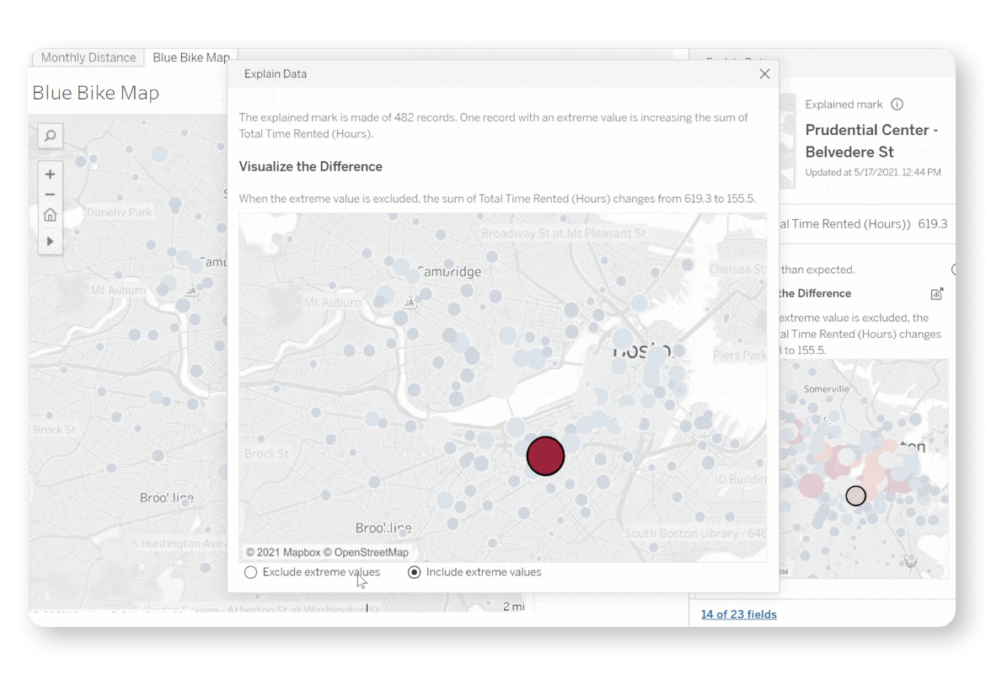Click the Mapbox OpenStreetMap attribution
Image resolution: width=986 pixels, height=675 pixels.
[327, 552]
